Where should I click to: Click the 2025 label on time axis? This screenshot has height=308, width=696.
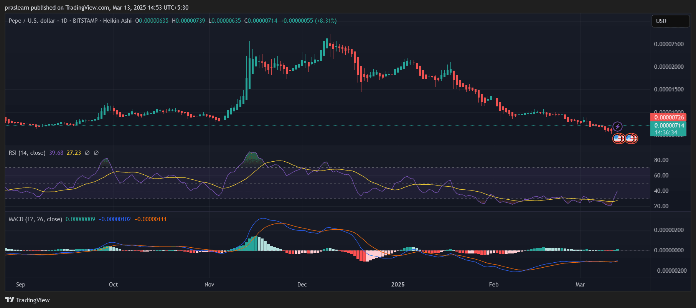click(398, 285)
